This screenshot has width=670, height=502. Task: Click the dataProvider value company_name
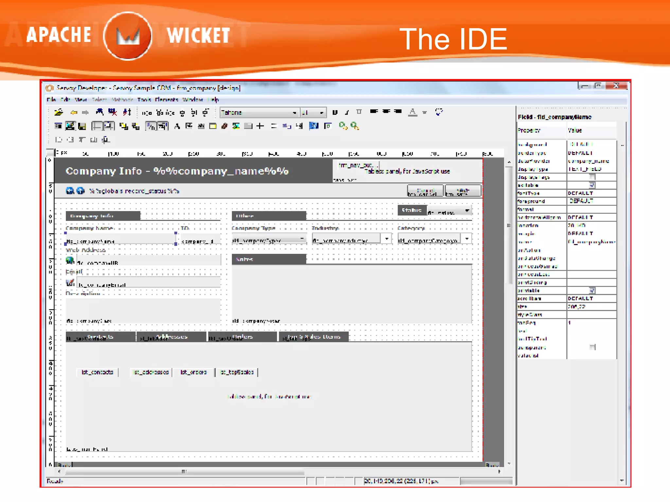click(591, 161)
